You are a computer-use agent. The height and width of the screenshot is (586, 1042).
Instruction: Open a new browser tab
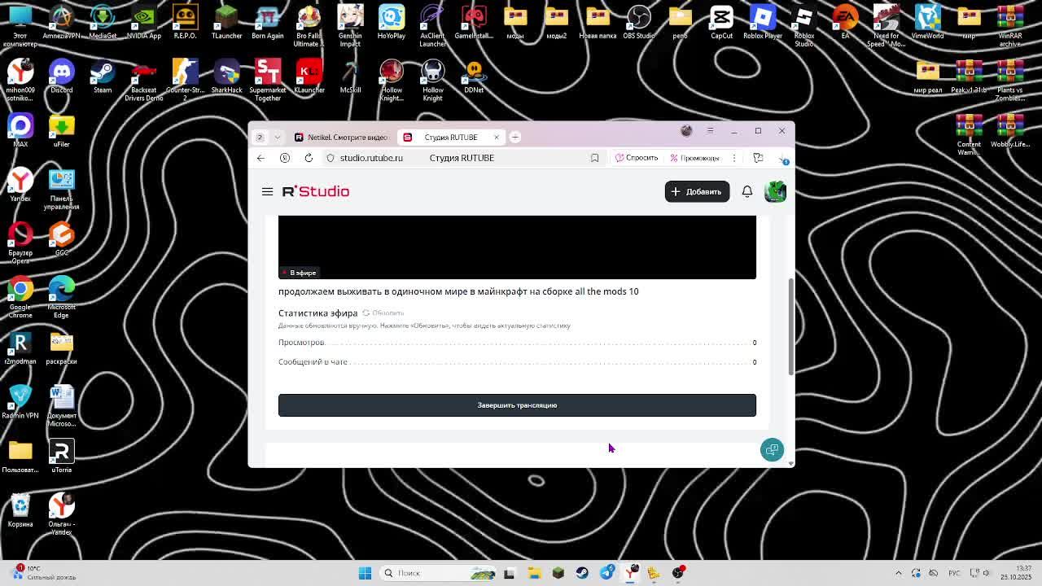coord(515,137)
